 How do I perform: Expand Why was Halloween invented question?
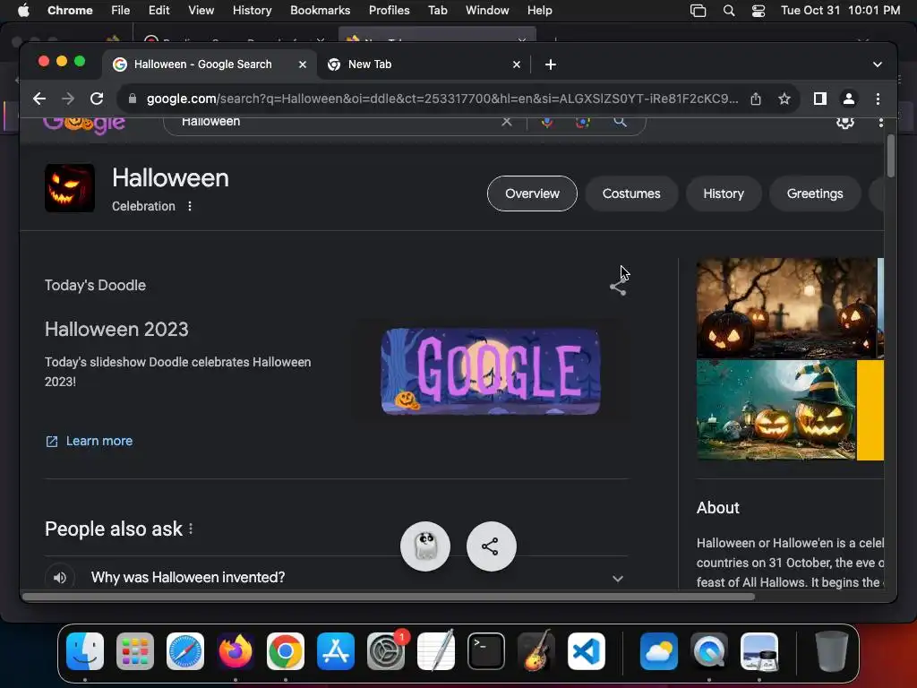tap(618, 579)
